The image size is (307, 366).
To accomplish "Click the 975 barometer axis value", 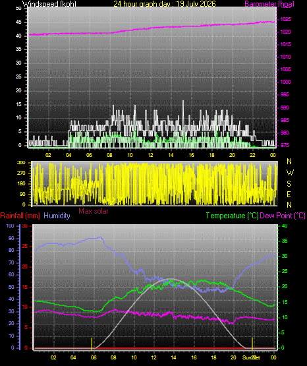I will click(285, 146).
